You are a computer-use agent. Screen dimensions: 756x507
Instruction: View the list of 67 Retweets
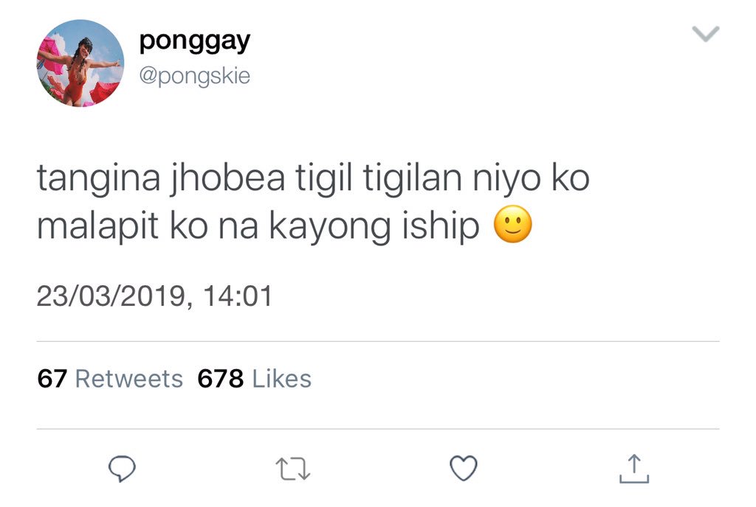point(110,379)
